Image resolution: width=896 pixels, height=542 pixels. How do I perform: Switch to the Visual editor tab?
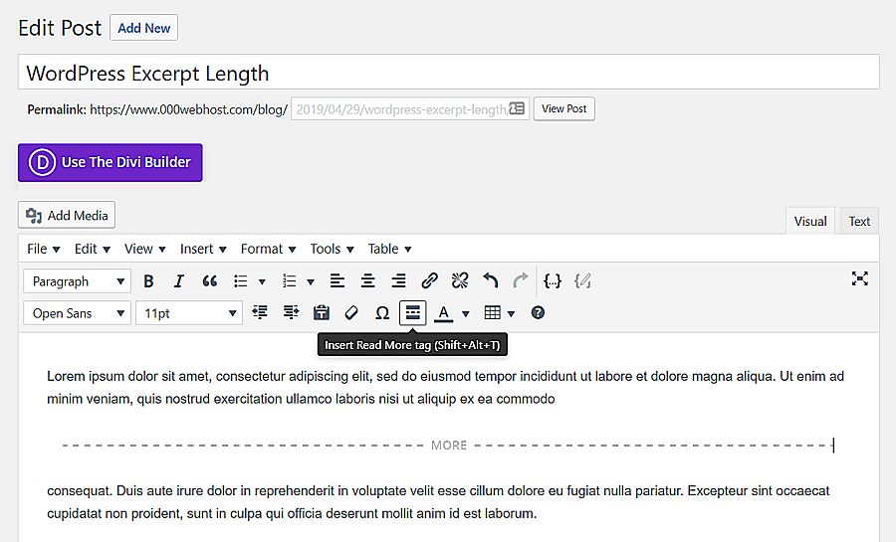[810, 222]
